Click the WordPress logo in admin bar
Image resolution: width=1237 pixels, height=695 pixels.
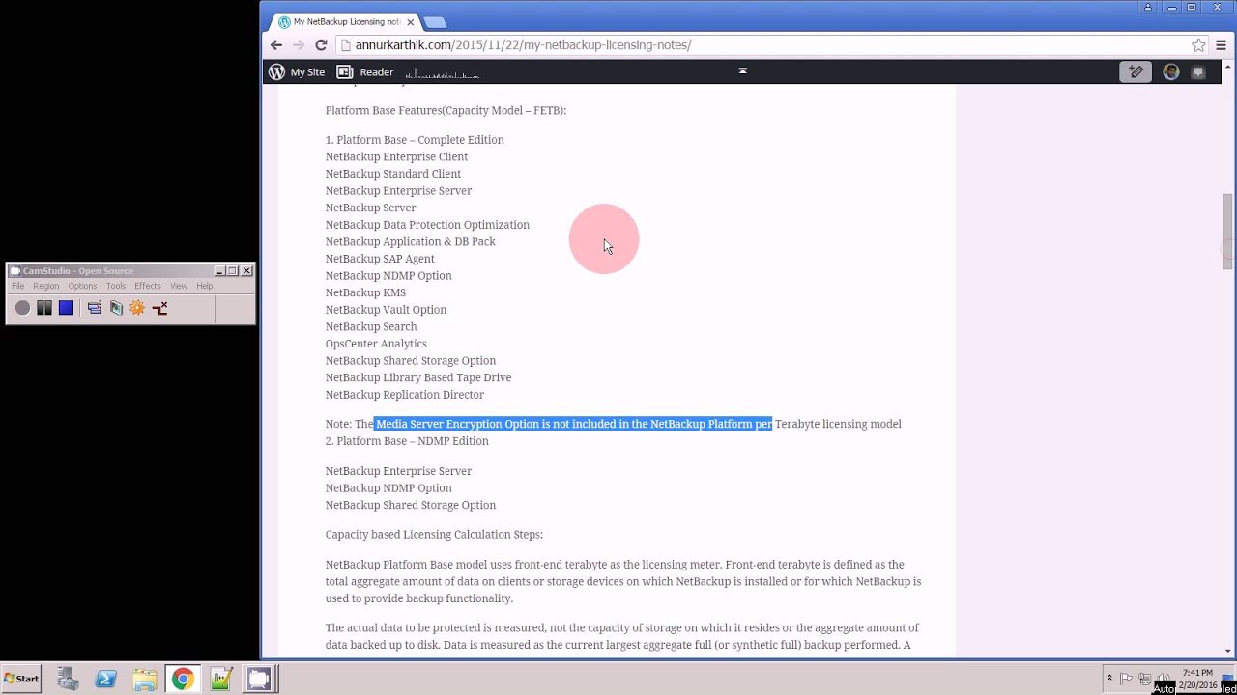pos(277,72)
